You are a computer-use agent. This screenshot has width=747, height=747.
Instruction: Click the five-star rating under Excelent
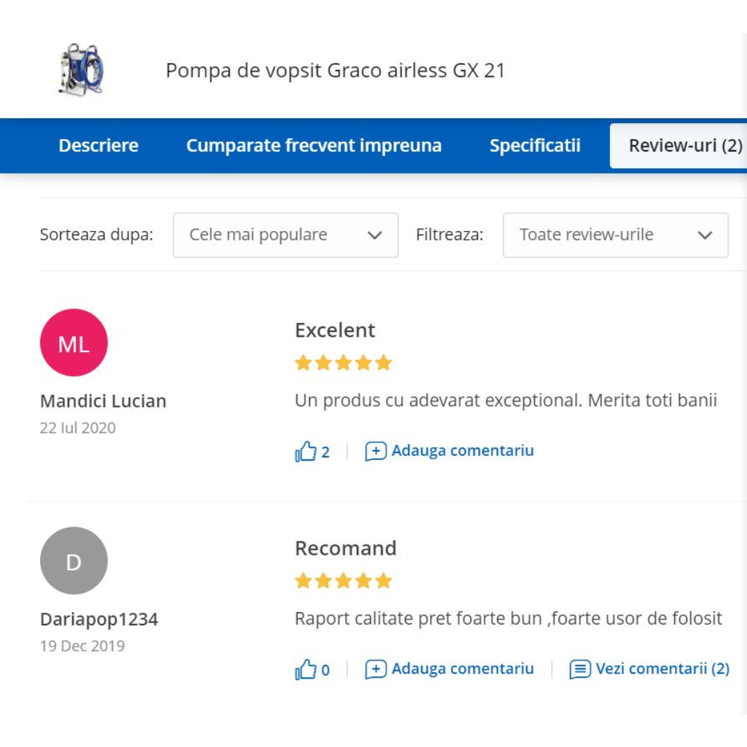click(343, 363)
